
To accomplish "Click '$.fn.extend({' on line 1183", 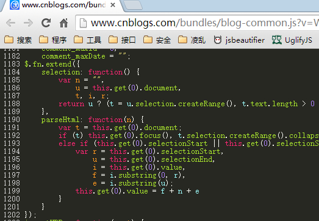I will [x=52, y=64].
